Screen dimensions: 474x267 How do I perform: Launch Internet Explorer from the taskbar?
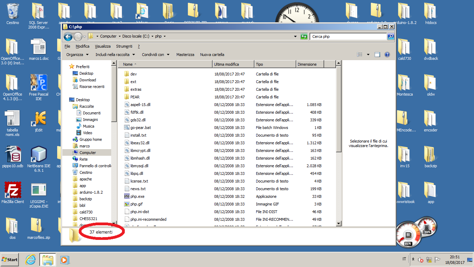click(x=31, y=259)
